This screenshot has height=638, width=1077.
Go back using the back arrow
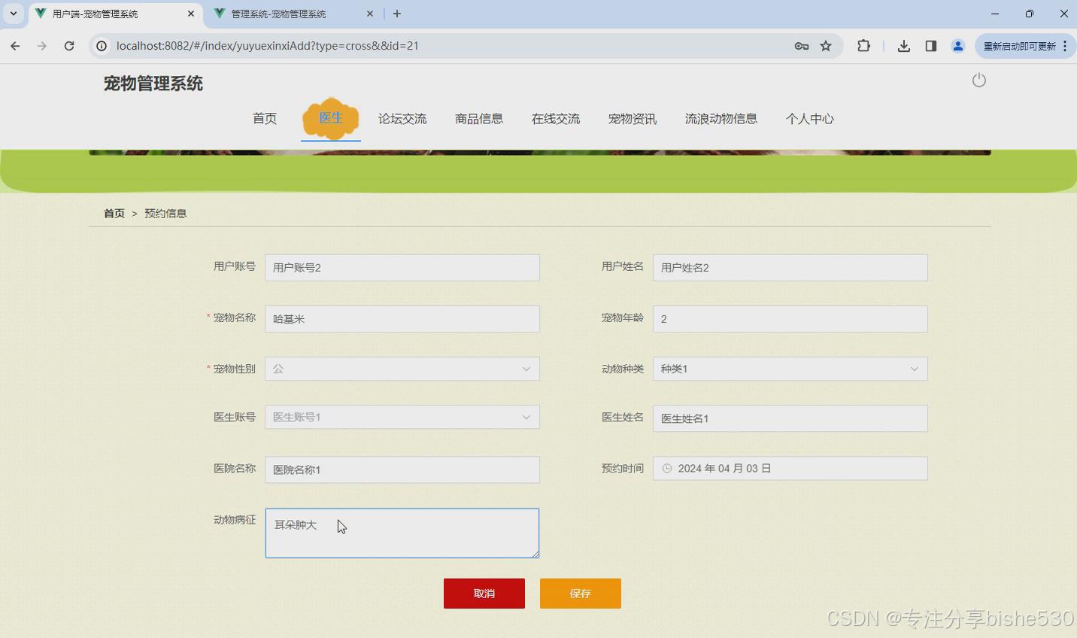[x=15, y=46]
